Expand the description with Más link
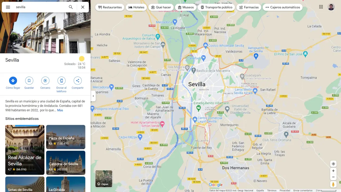The height and width of the screenshot is (192, 341). tap(60, 110)
